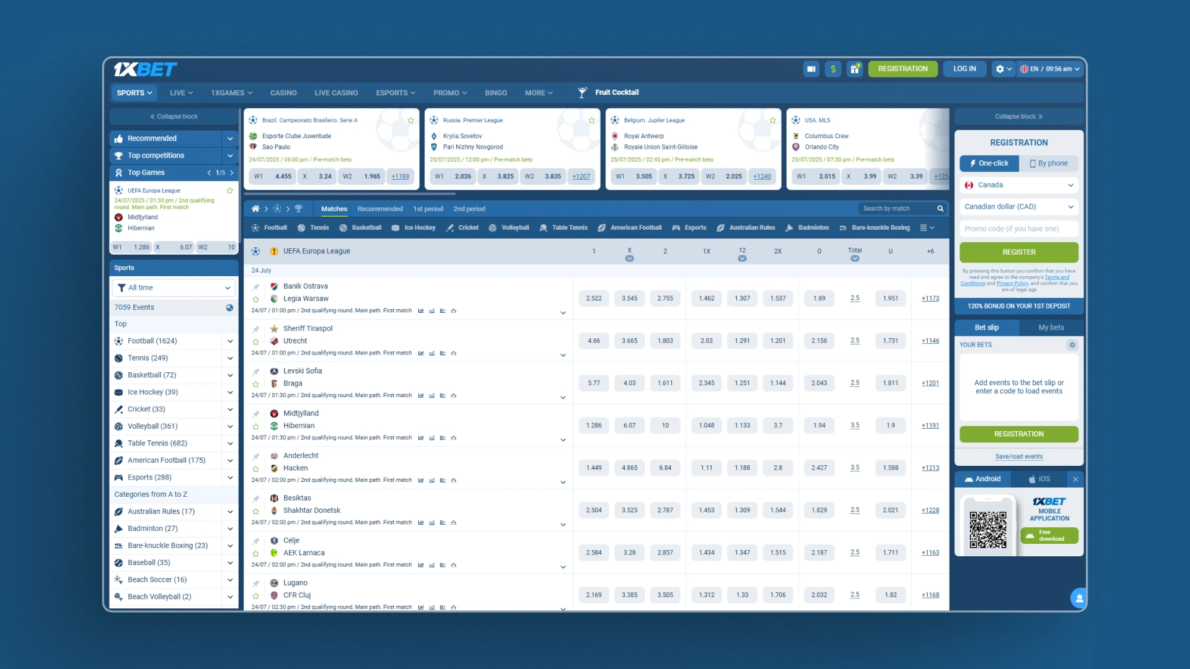Favorite the Legia Warsaw match star
This screenshot has height=669, width=1190.
(x=255, y=299)
